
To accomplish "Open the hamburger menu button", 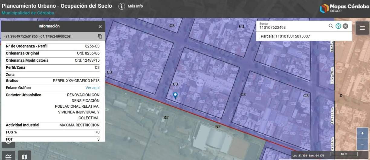I will click(362, 28).
